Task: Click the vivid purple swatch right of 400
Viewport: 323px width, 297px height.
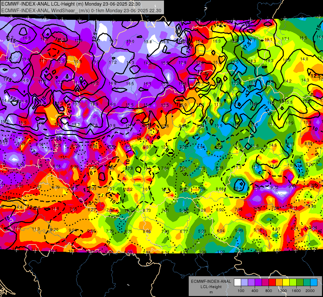Action: 258,282
